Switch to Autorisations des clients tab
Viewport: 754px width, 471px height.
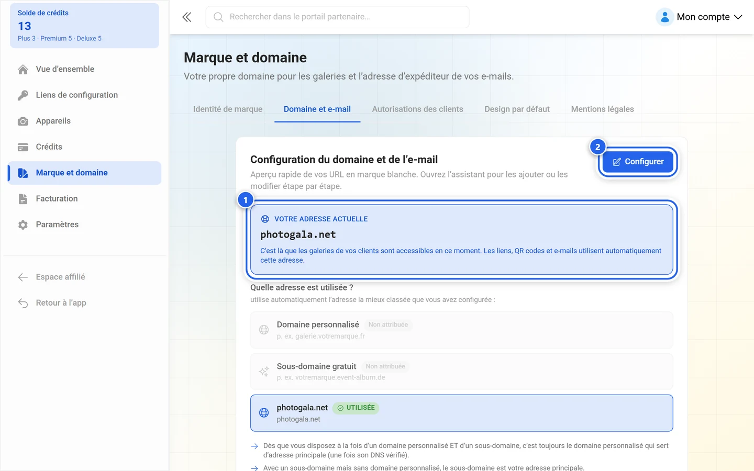tap(418, 109)
